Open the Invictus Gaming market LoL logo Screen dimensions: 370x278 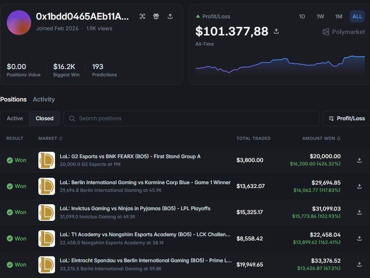coord(47,212)
